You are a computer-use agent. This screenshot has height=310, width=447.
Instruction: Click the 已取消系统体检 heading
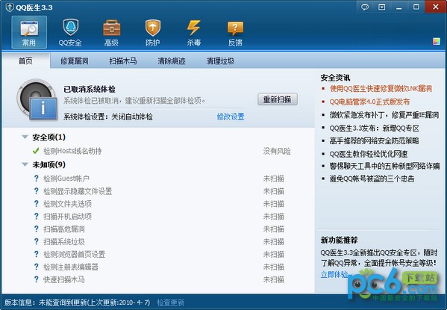point(90,89)
